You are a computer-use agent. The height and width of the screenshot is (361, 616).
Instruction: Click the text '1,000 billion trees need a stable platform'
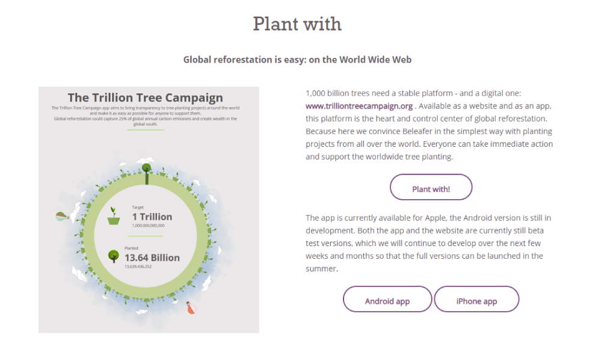379,93
